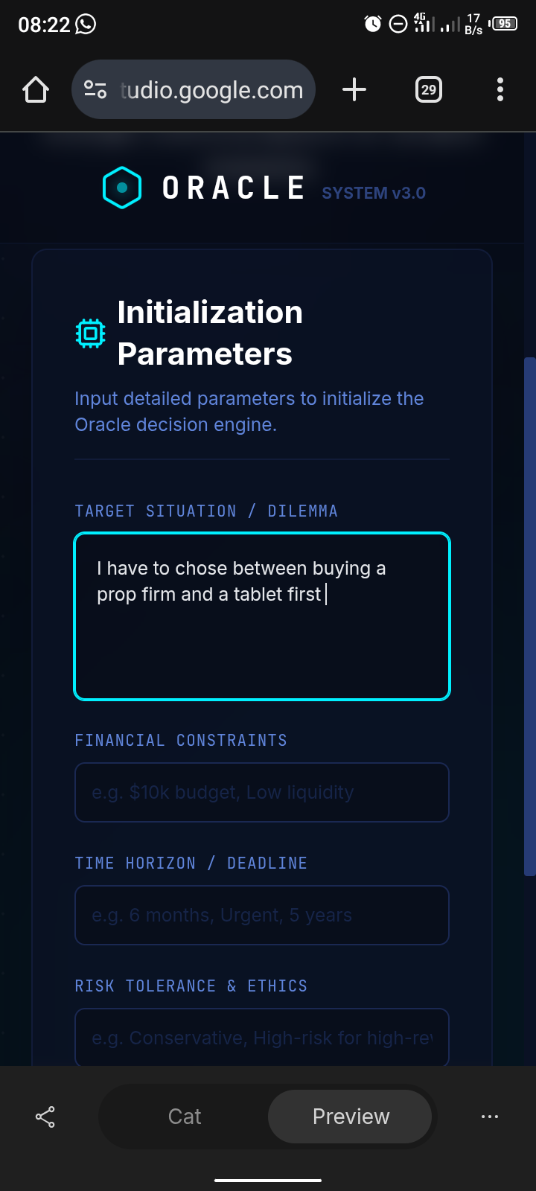Click the Financial Constraints input field
536x1191 pixels.
[262, 792]
